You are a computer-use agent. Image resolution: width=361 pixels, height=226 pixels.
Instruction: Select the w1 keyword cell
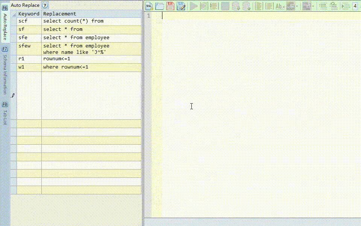[29, 67]
